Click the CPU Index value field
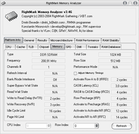Image resolution: width=139 pixels, height=134 pixels. pos(36,126)
